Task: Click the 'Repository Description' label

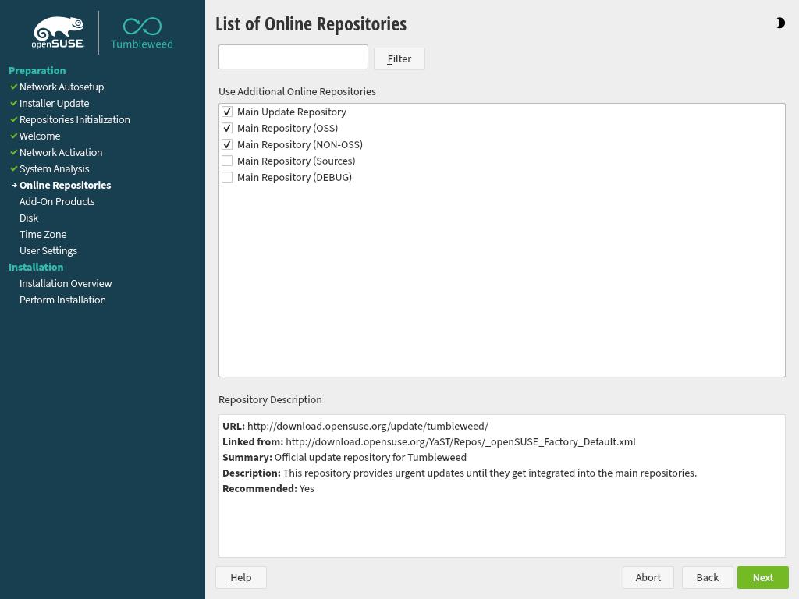Action: (x=270, y=400)
